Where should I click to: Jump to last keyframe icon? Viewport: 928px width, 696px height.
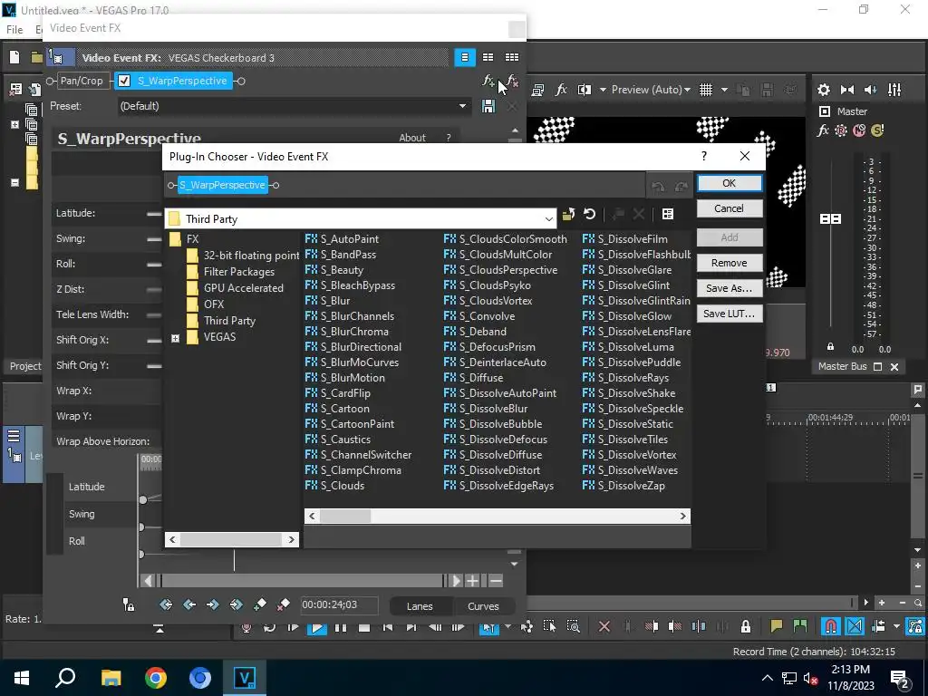tap(237, 604)
